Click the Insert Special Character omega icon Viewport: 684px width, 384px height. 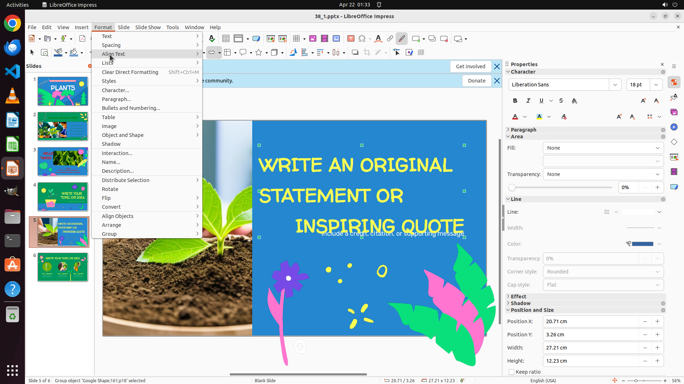(362, 39)
